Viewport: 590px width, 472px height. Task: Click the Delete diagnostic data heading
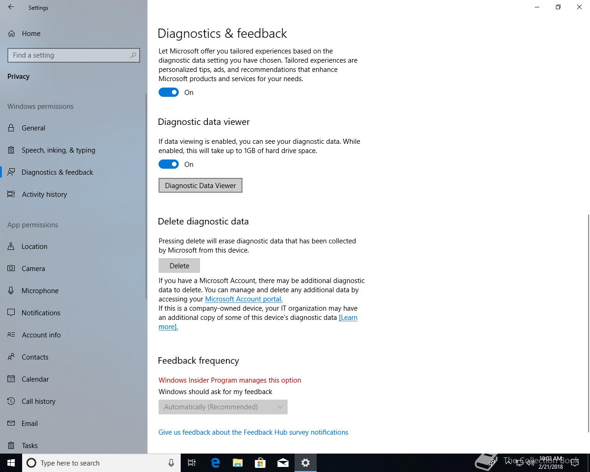(203, 221)
